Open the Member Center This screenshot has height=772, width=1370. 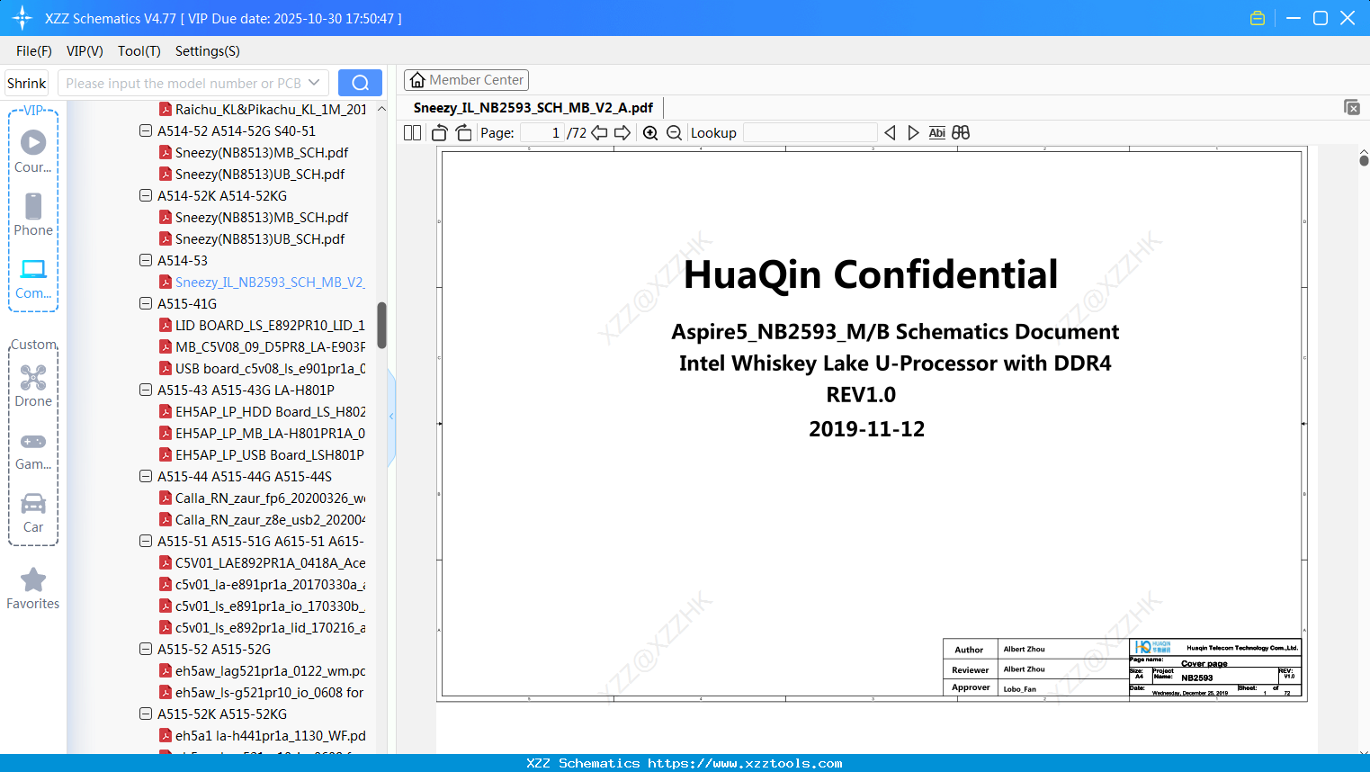pos(467,80)
